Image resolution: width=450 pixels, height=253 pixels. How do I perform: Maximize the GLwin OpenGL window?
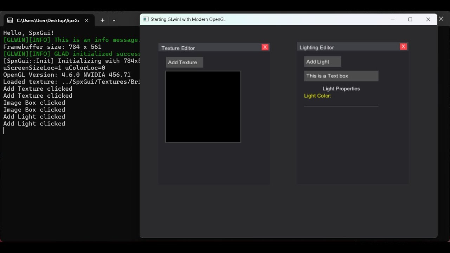(x=410, y=19)
